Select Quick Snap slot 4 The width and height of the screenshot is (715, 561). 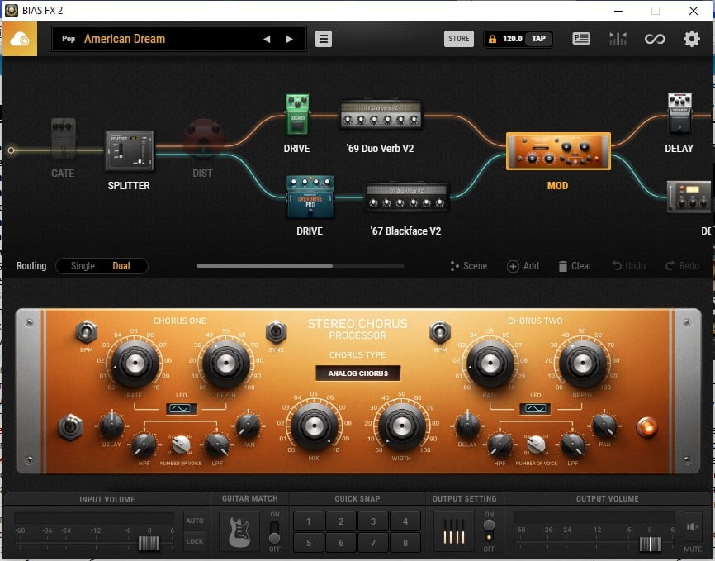[405, 521]
